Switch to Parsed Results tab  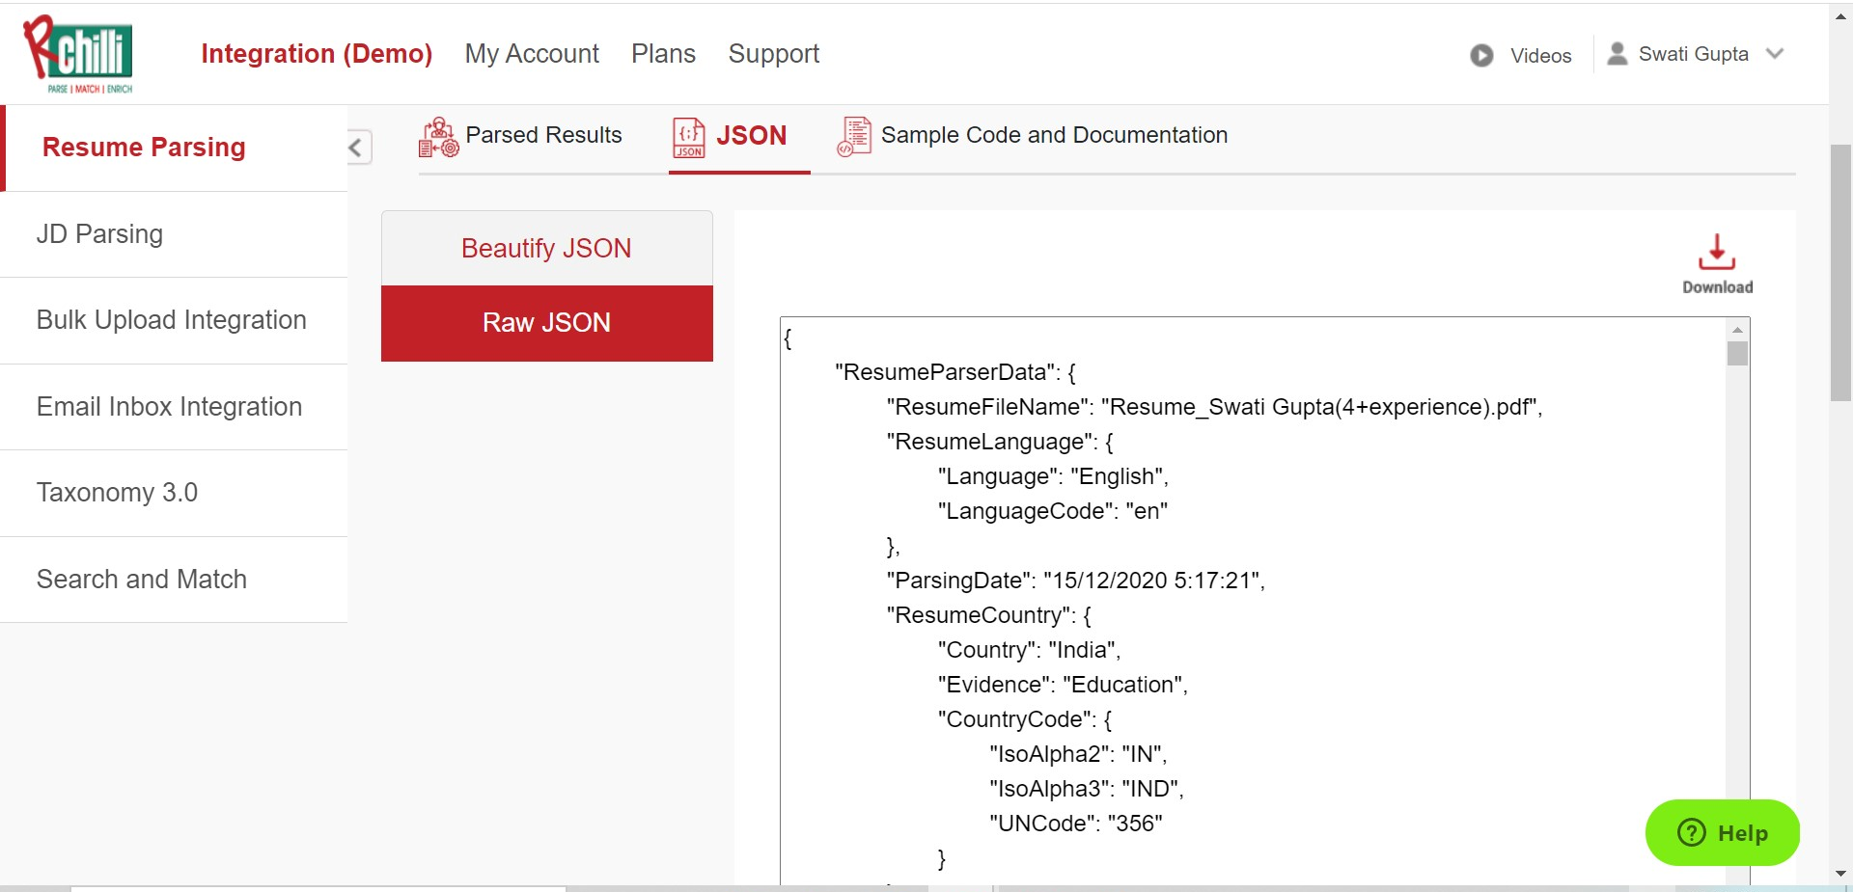543,135
